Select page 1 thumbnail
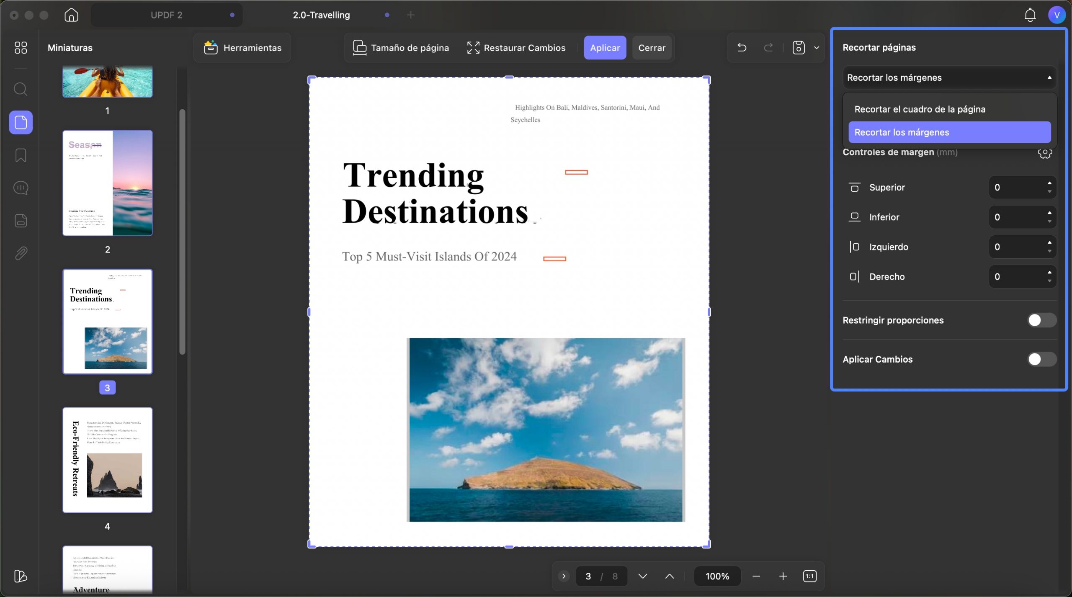This screenshot has width=1072, height=597. [108, 82]
